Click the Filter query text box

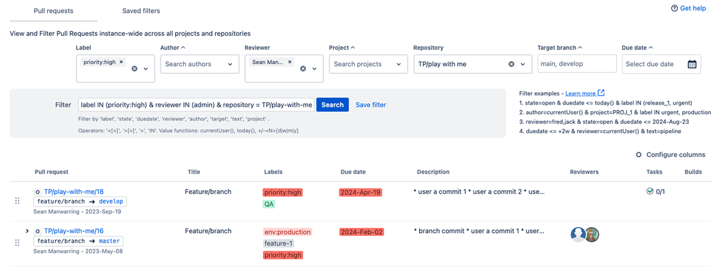[196, 105]
